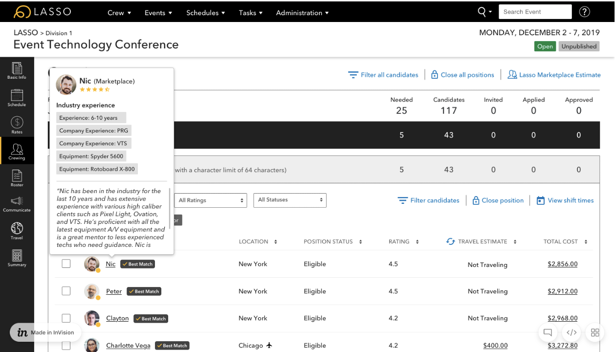Open the Basic Info sidebar section

coord(17,70)
